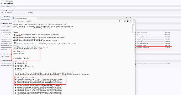Open the Notepad settings gear
This screenshot has height=95, width=181.
coord(131,21)
